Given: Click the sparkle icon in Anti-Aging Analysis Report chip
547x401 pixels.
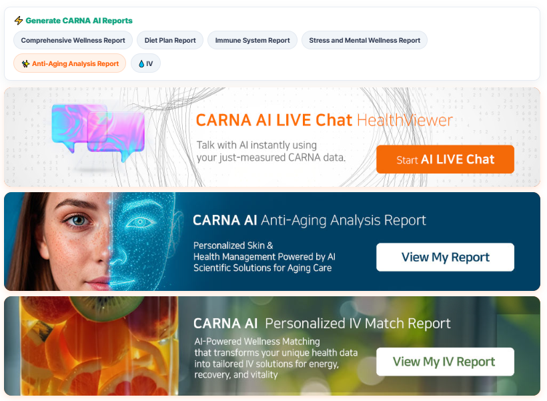Looking at the screenshot, I should tap(25, 64).
